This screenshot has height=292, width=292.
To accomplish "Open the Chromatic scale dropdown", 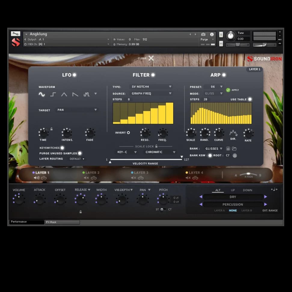I will click(x=160, y=152).
